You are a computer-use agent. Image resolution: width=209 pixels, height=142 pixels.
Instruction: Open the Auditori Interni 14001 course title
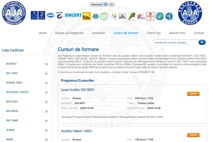tap(77, 131)
